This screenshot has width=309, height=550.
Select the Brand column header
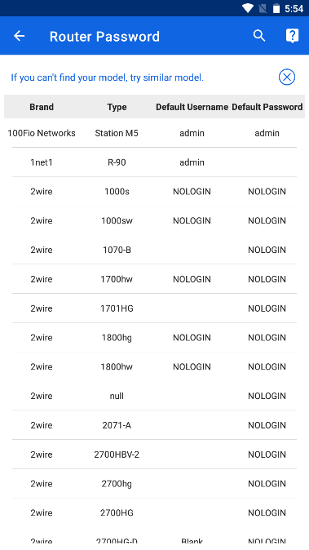(42, 107)
